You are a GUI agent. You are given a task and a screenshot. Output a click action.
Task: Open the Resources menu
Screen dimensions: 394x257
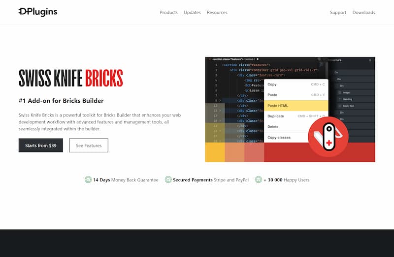click(217, 12)
